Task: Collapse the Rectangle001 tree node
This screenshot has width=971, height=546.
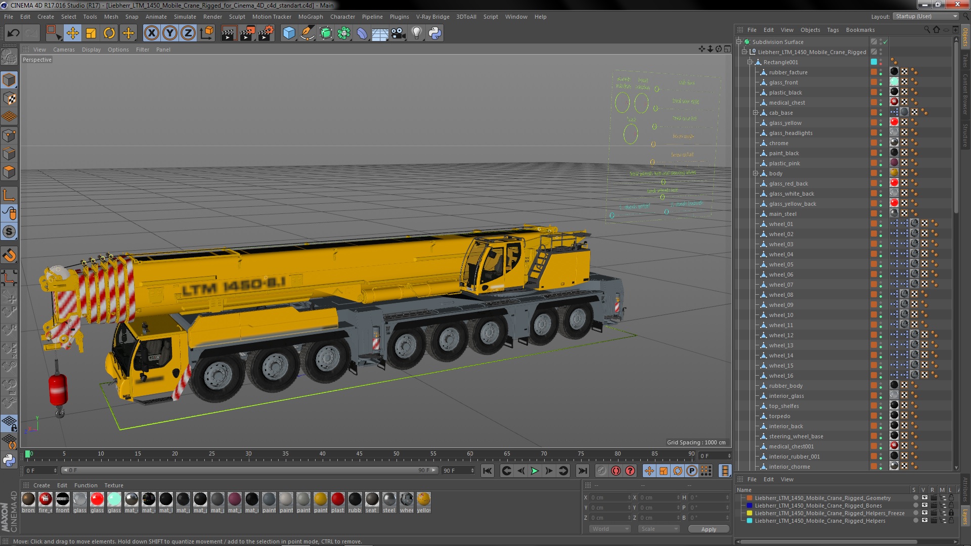Action: point(750,62)
